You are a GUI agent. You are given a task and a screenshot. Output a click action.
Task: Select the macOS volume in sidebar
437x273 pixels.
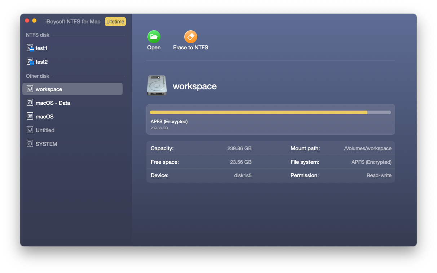[72, 116]
